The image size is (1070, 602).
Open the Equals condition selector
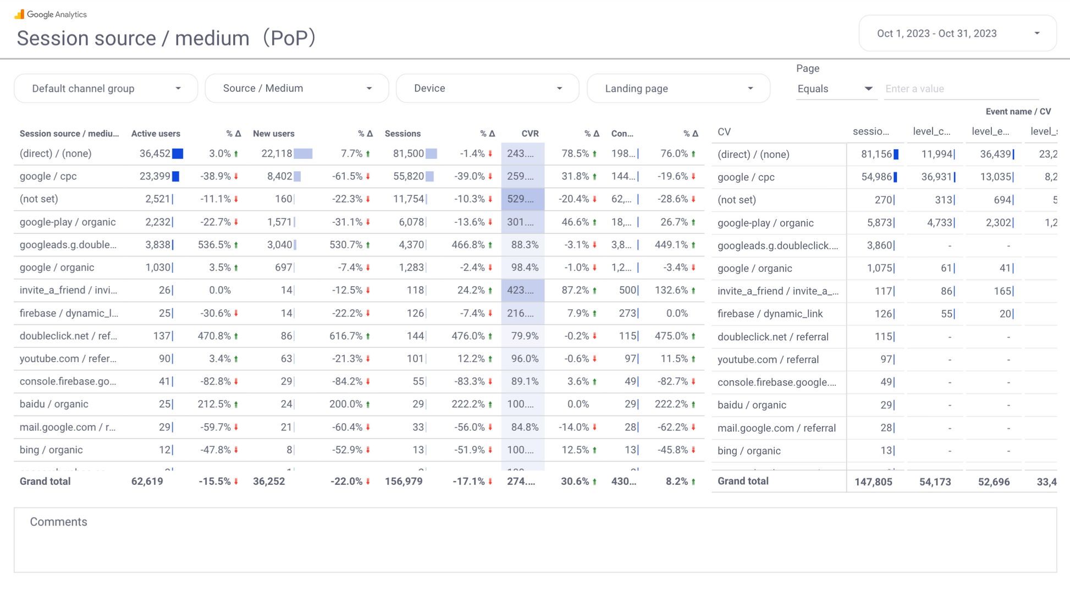coord(835,89)
